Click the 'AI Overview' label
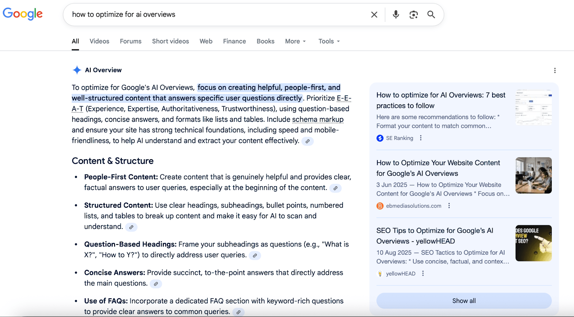Viewport: 574px width, 317px height. click(x=103, y=70)
